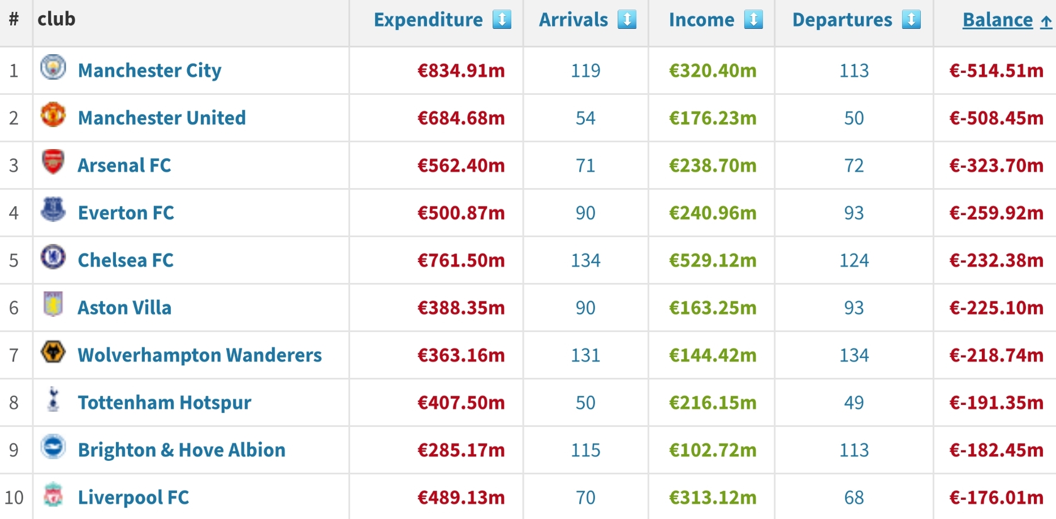Click the Chelsea FC crest icon
The height and width of the screenshot is (519, 1056).
click(53, 257)
